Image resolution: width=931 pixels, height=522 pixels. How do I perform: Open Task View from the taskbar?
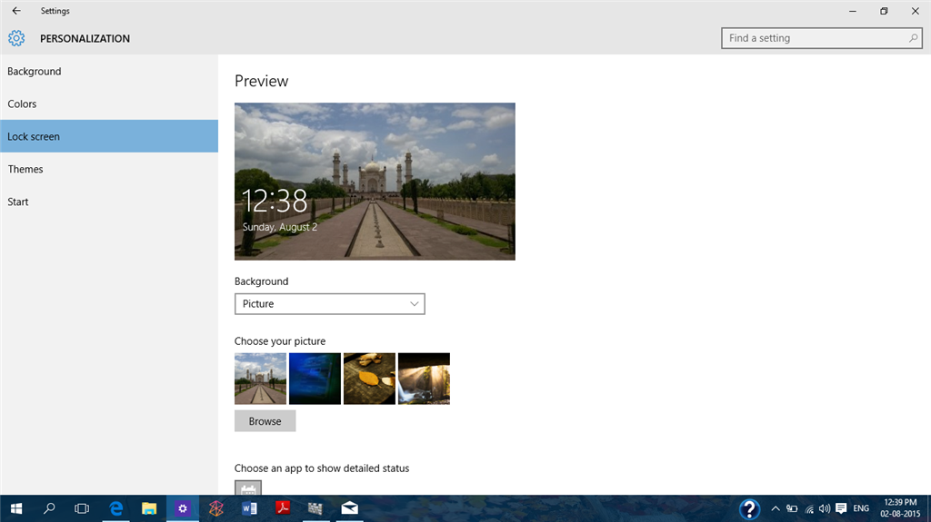pos(81,508)
